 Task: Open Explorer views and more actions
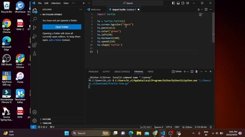[81, 10]
